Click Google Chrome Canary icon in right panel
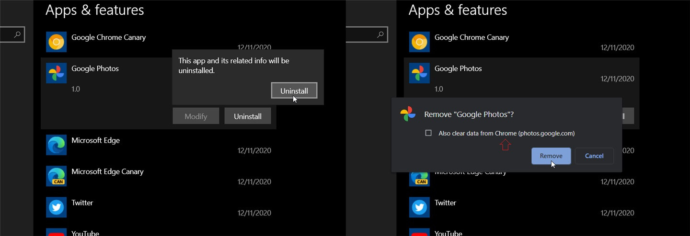This screenshot has width=690, height=236. click(419, 42)
